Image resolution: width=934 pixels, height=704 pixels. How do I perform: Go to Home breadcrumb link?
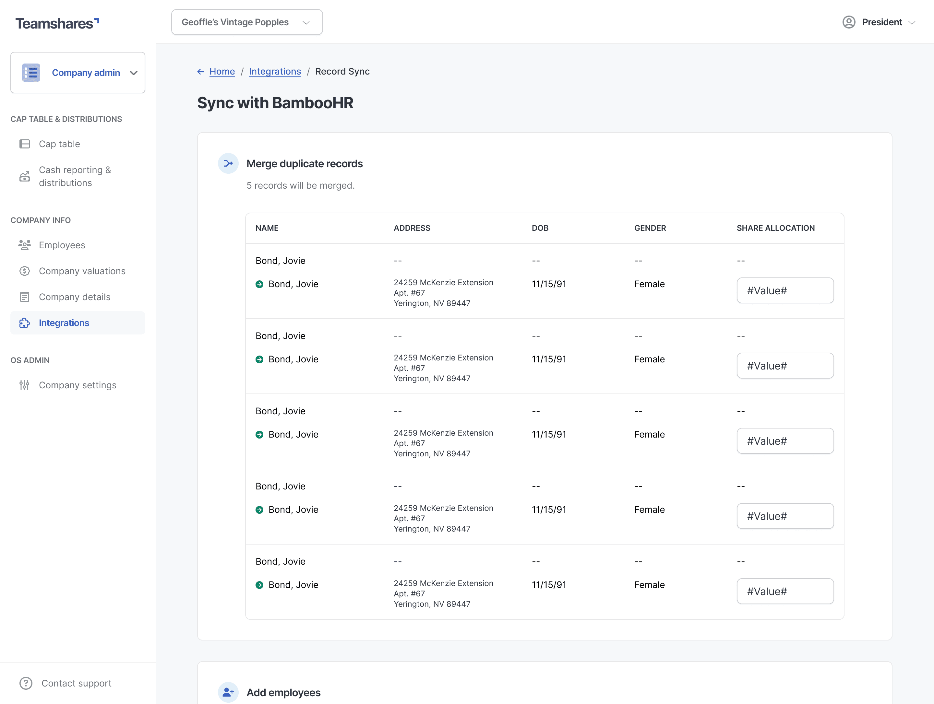pos(222,71)
